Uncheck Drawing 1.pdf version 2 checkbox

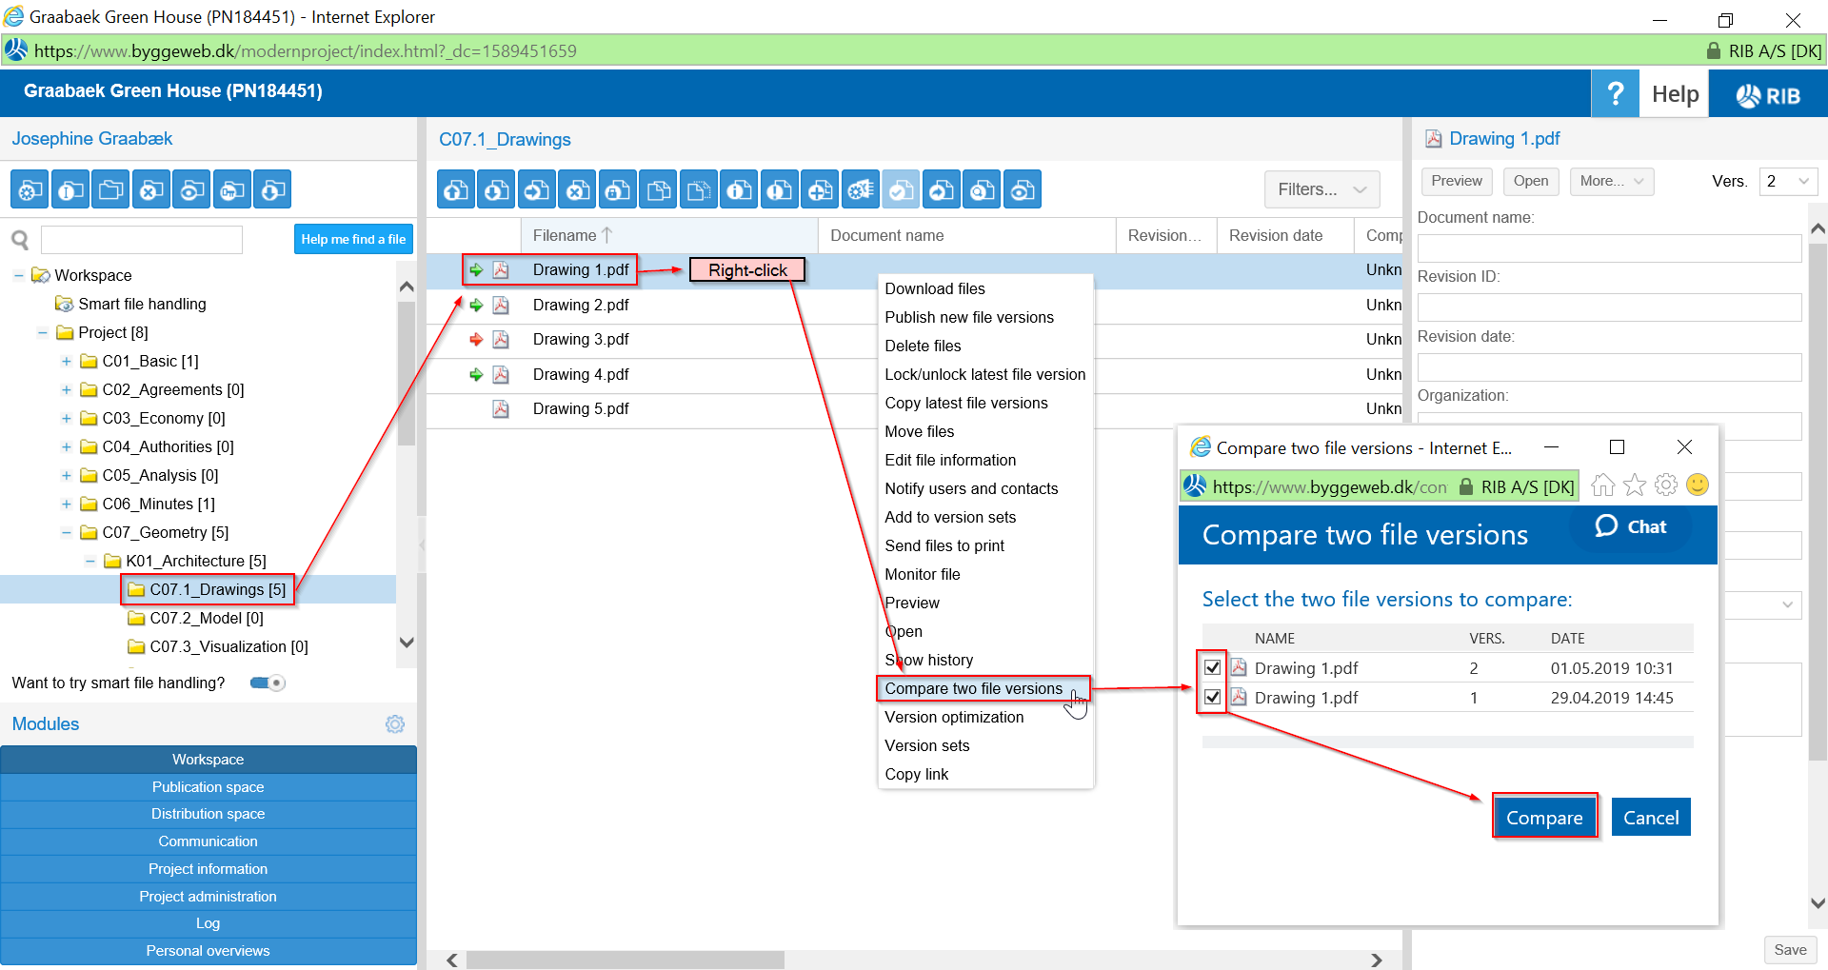1212,667
